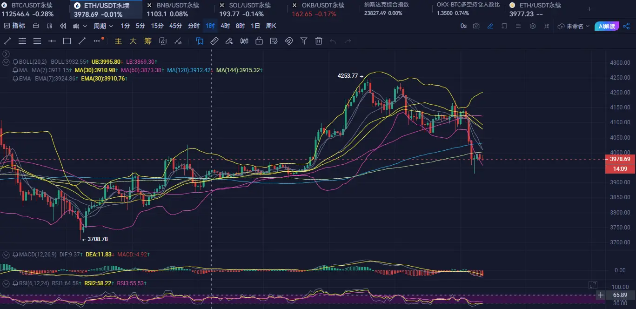Click the plus zoom button in RSI panel
636x309 pixels.
pos(601,295)
